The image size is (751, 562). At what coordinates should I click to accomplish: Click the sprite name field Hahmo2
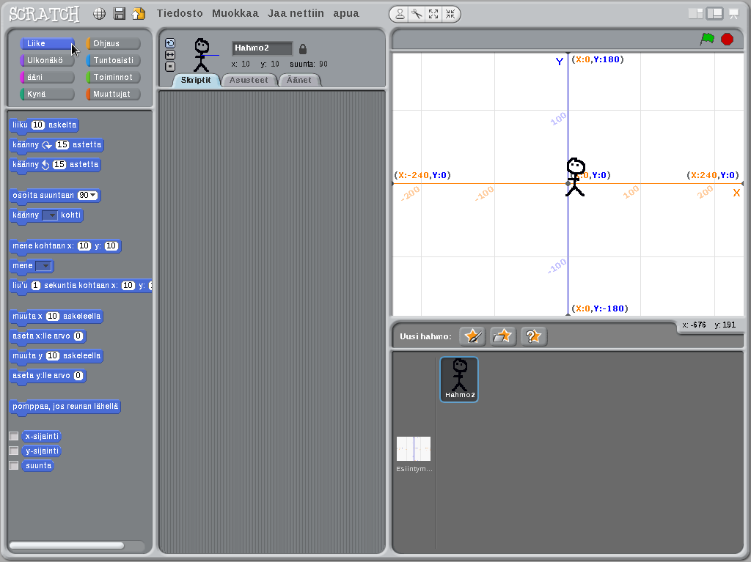(262, 48)
